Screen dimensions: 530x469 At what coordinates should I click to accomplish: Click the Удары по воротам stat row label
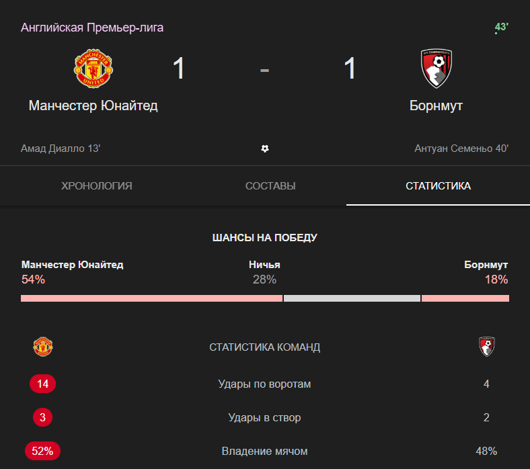264,384
